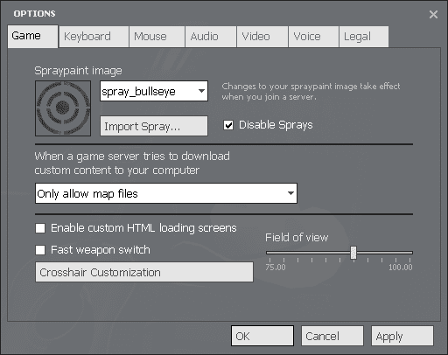Screen dimensions: 448x355
Task: Open the spray_bullseye dropdown arrow
Action: pyautogui.click(x=201, y=91)
